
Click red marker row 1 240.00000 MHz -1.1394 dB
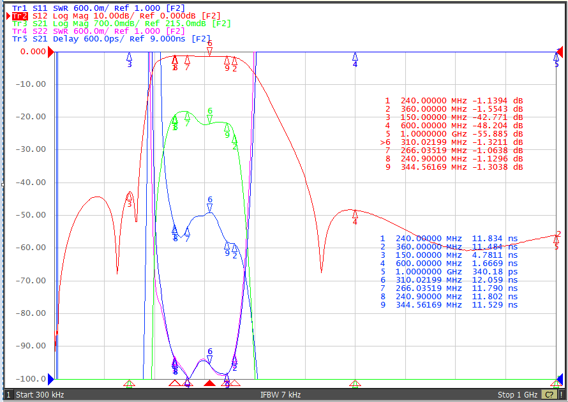(454, 101)
